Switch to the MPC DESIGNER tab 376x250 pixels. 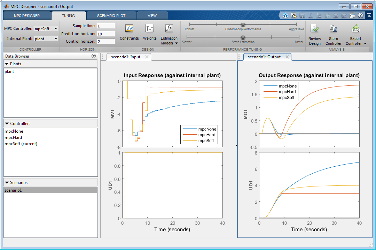[x=27, y=16]
